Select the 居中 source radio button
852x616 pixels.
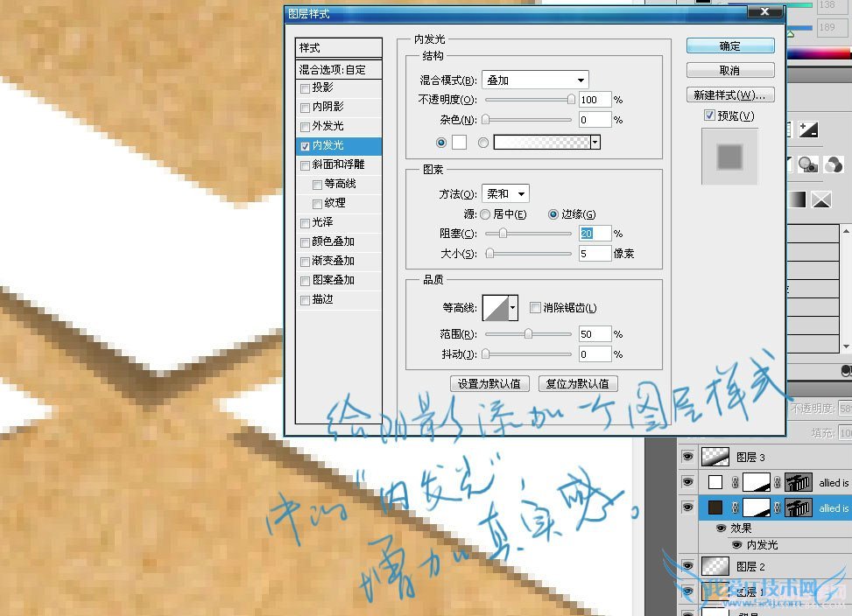485,214
